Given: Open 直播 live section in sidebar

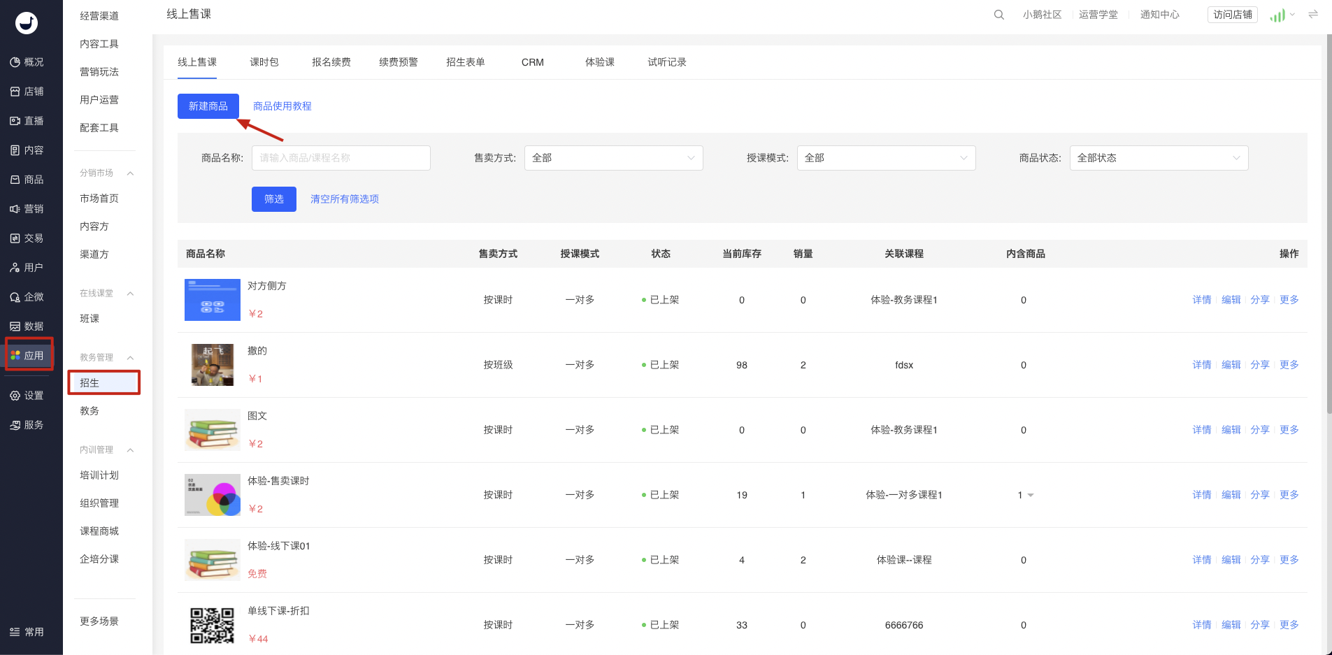Looking at the screenshot, I should click(27, 121).
